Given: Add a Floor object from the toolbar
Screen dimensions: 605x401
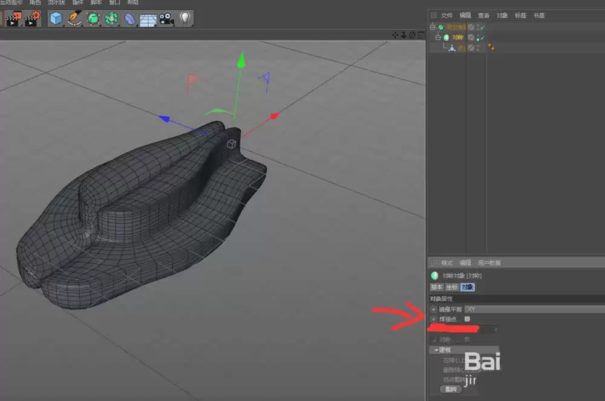Looking at the screenshot, I should pyautogui.click(x=147, y=19).
